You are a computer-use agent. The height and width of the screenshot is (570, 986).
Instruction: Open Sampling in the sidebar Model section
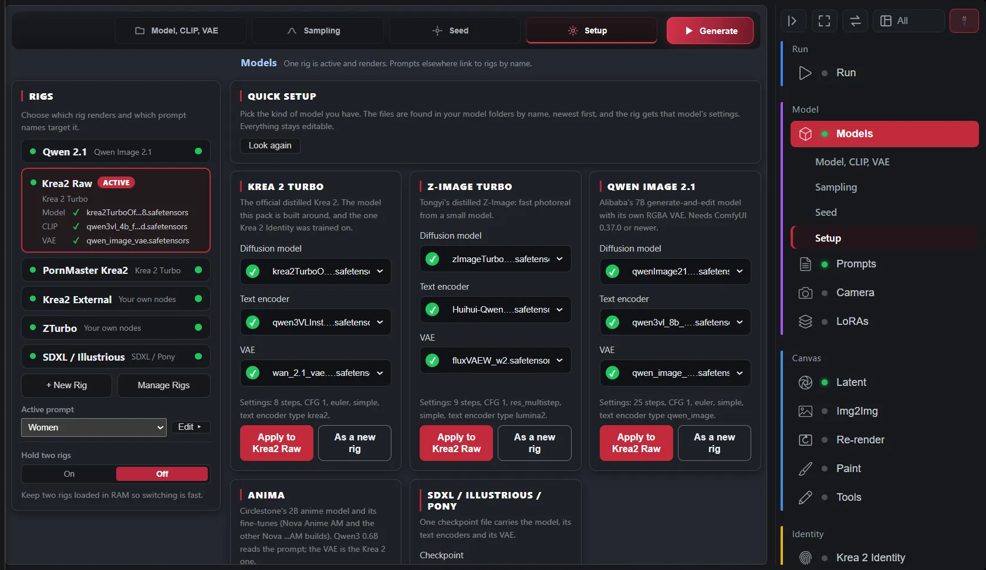pyautogui.click(x=836, y=187)
